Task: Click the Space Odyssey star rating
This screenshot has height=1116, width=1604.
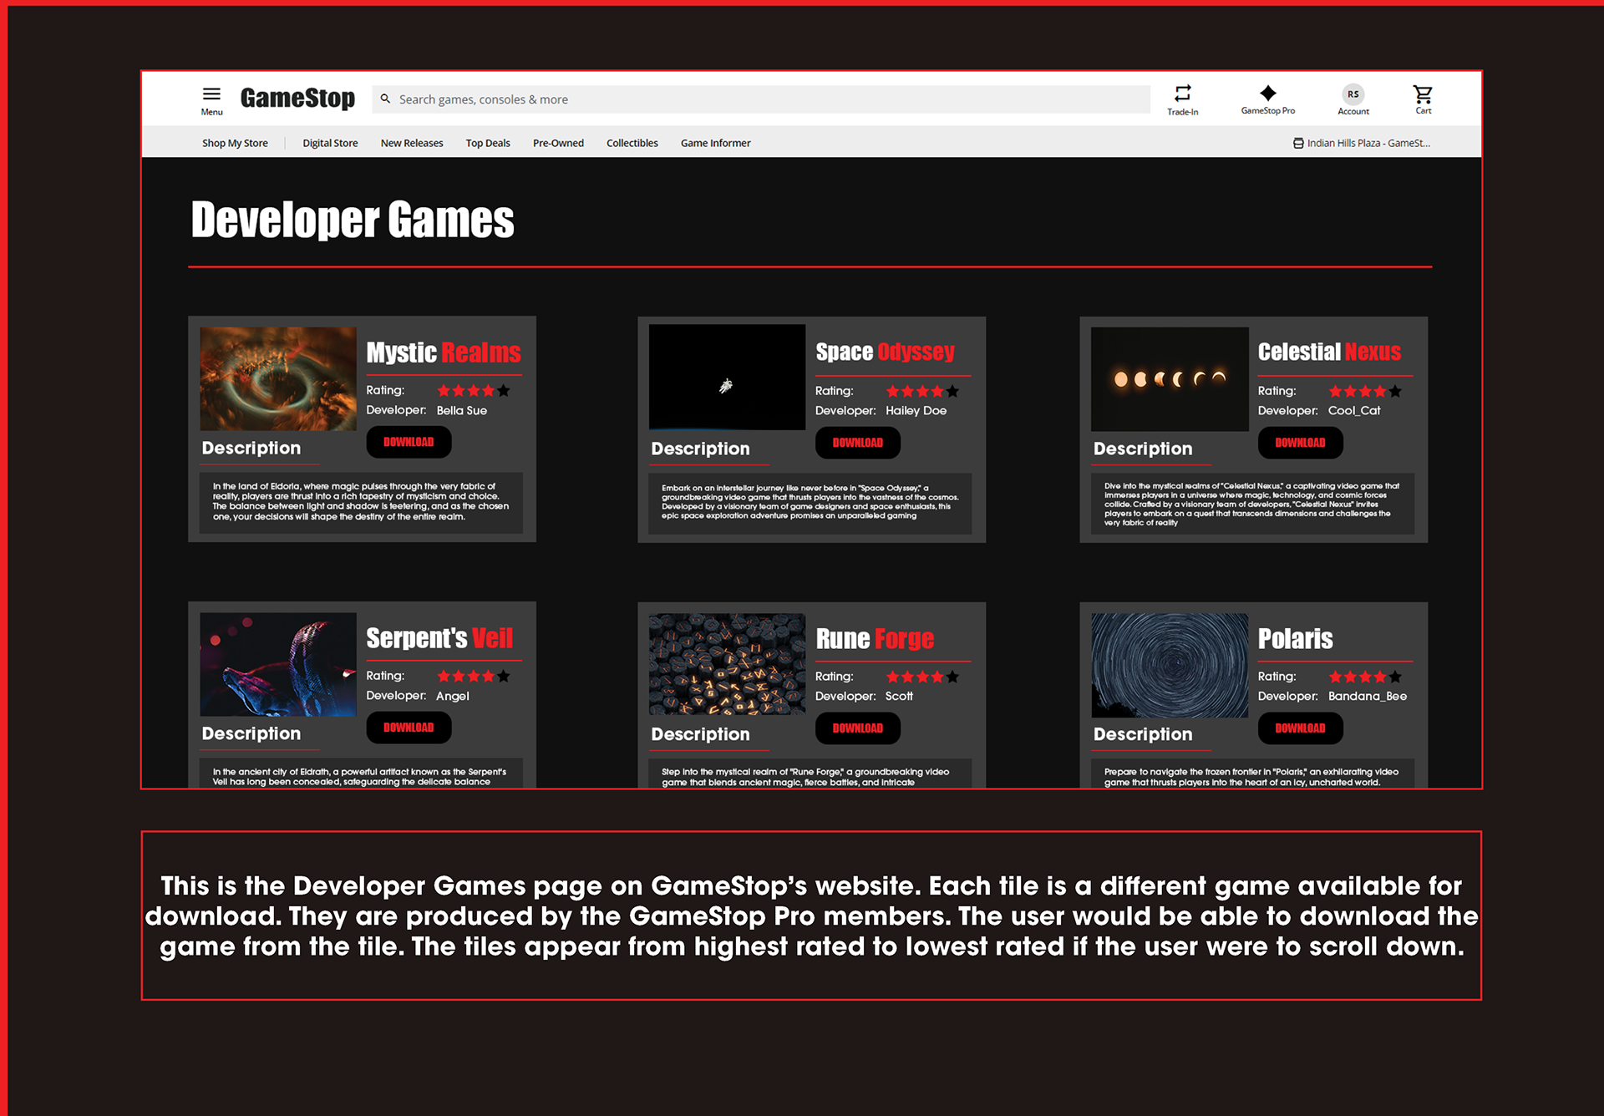Action: [922, 391]
